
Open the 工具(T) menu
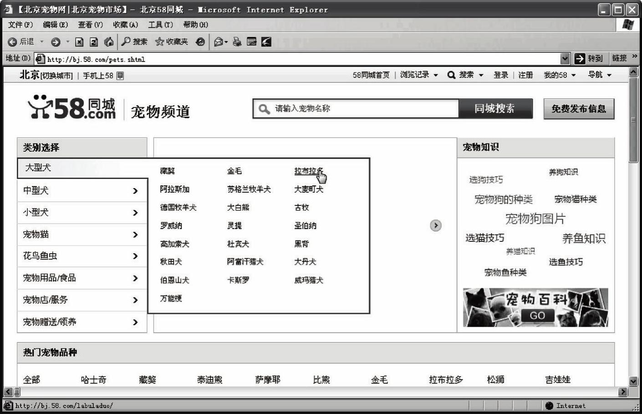coord(161,25)
